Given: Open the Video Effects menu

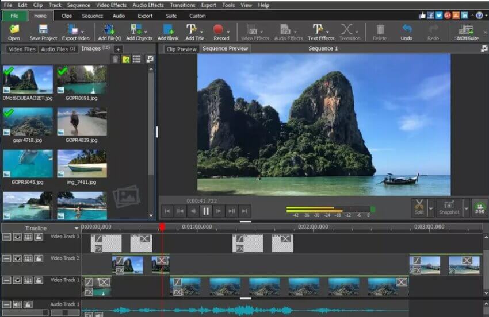Looking at the screenshot, I should coord(112,5).
